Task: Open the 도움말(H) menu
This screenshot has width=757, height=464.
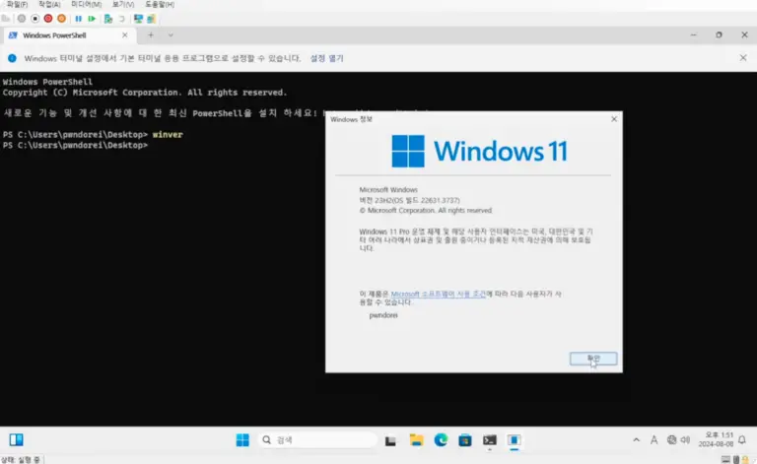Action: click(160, 4)
